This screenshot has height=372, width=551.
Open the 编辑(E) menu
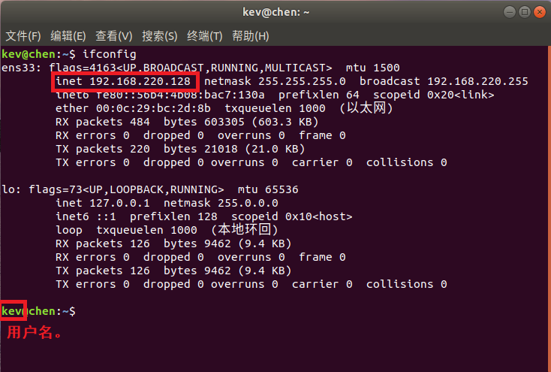point(68,36)
